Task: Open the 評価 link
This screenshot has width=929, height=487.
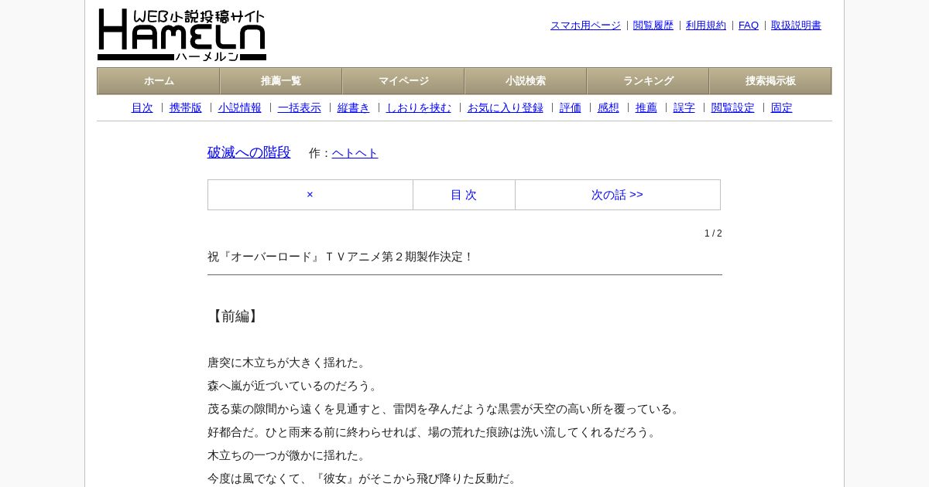Action: [571, 108]
